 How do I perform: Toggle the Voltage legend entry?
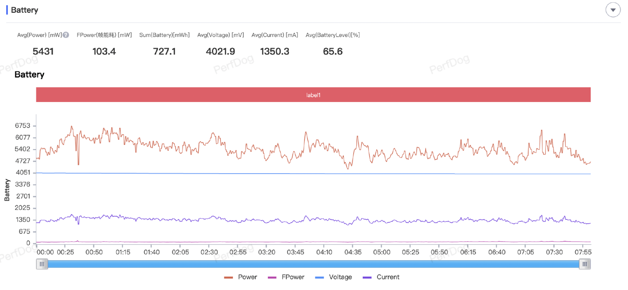pos(334,277)
